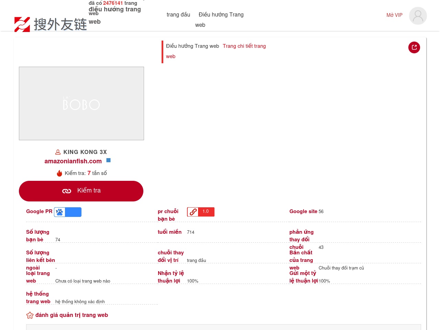
Task: Click the Mở VIP link
Action: (394, 15)
